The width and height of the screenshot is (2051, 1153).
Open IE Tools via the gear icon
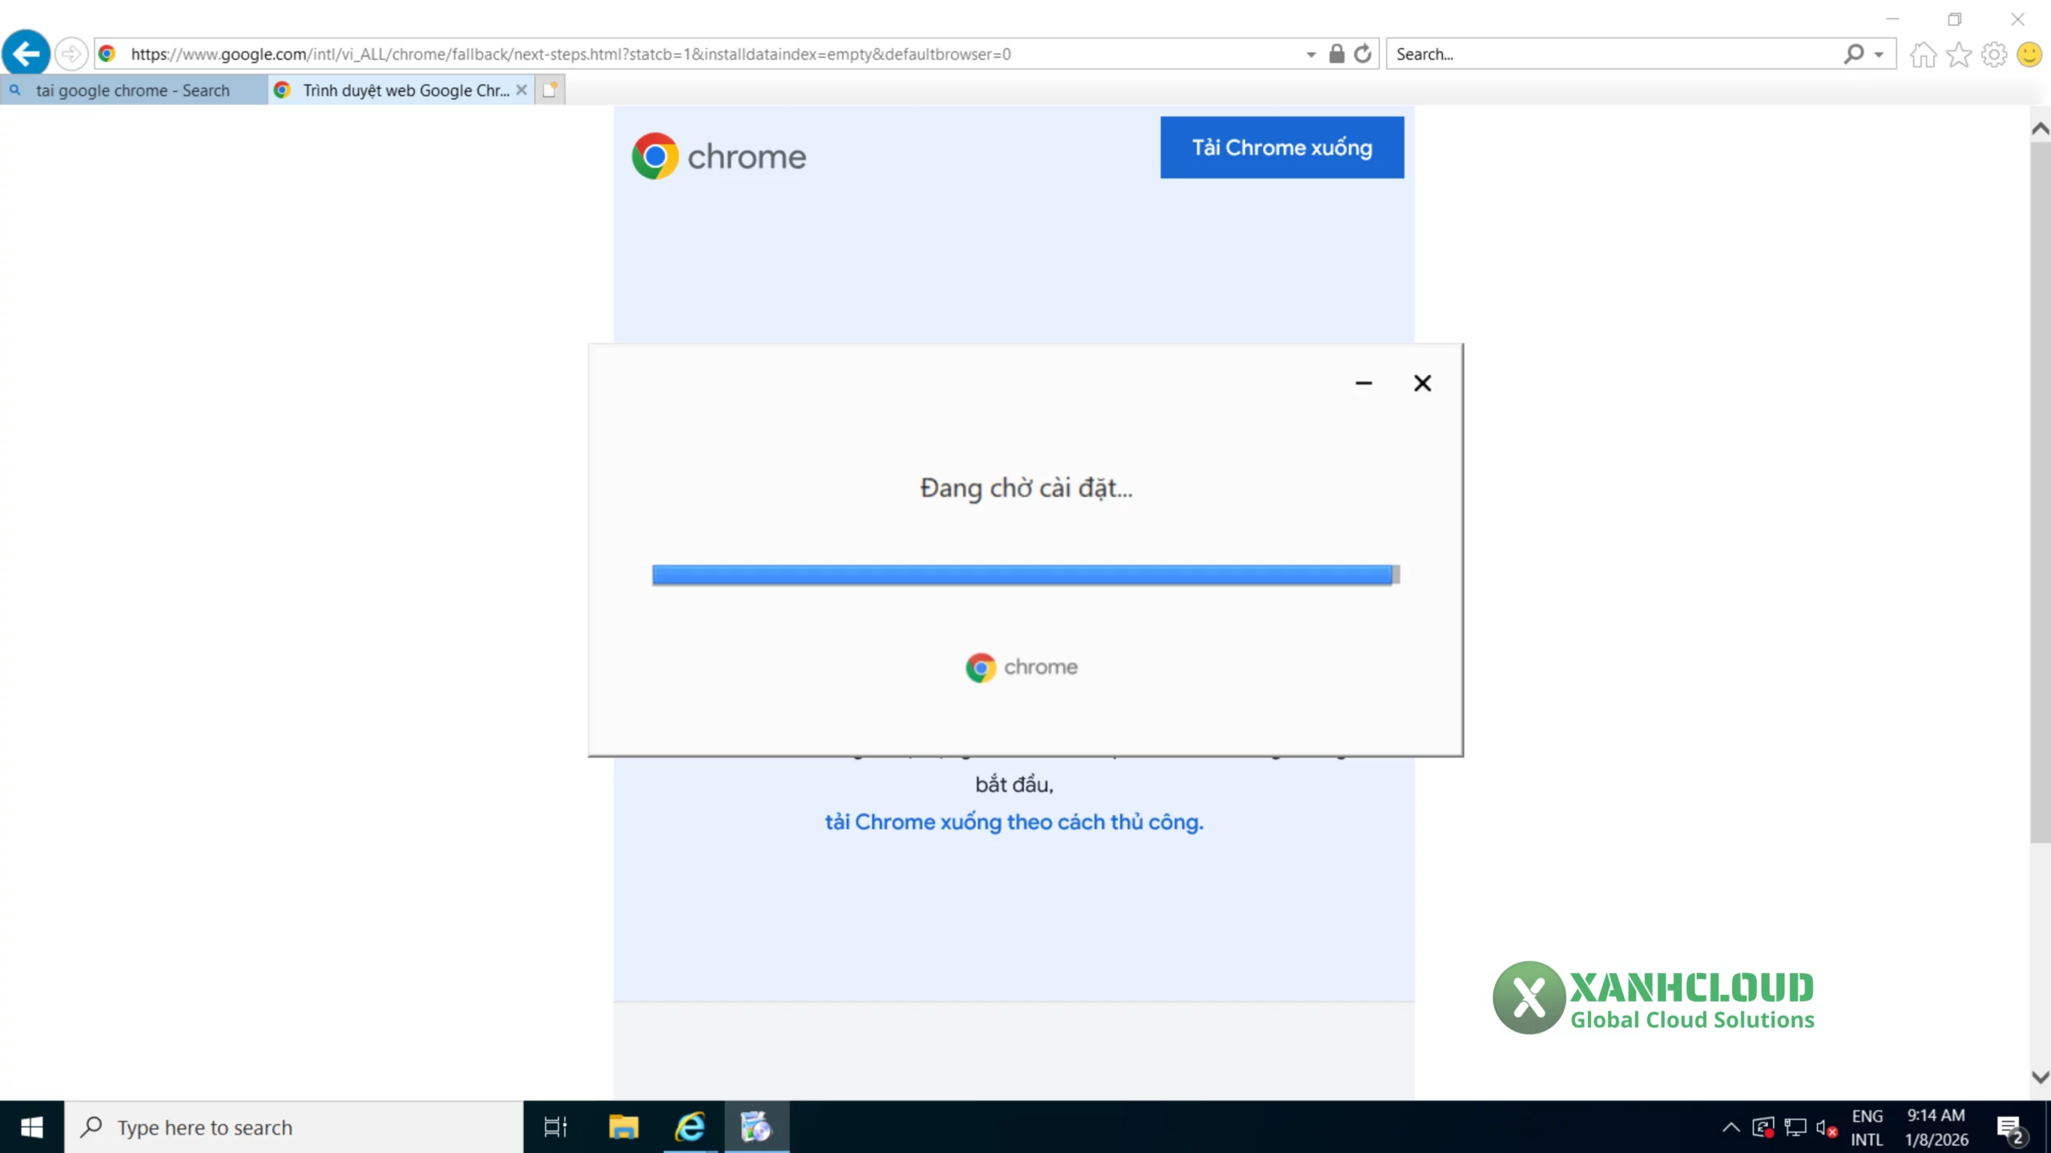1994,54
